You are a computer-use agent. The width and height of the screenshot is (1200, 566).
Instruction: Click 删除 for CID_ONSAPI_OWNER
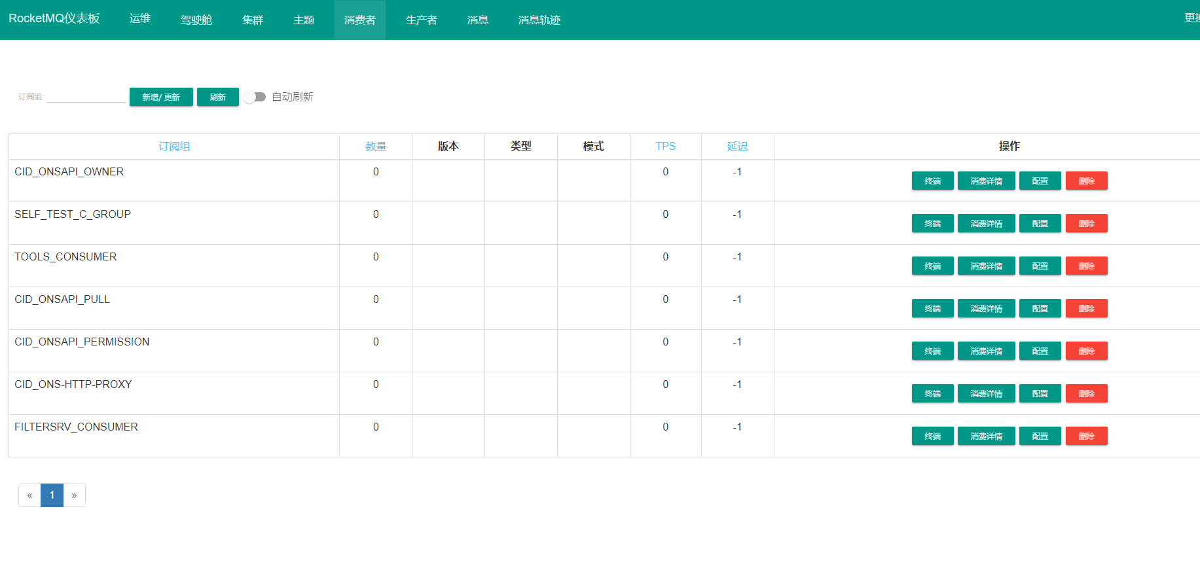pyautogui.click(x=1087, y=181)
